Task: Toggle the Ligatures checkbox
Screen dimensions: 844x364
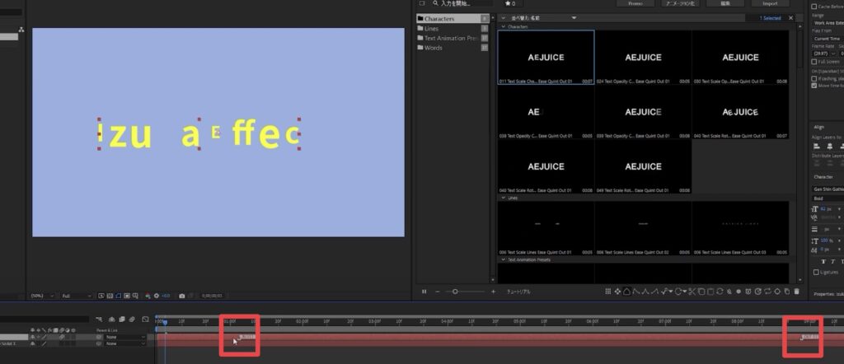Action: pos(815,272)
